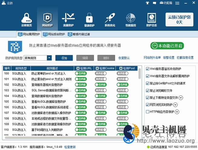Click the 编辑 button
The image size is (198, 150).
[85, 58]
